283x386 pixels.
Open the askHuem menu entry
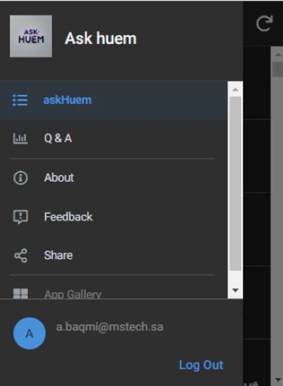click(x=67, y=100)
